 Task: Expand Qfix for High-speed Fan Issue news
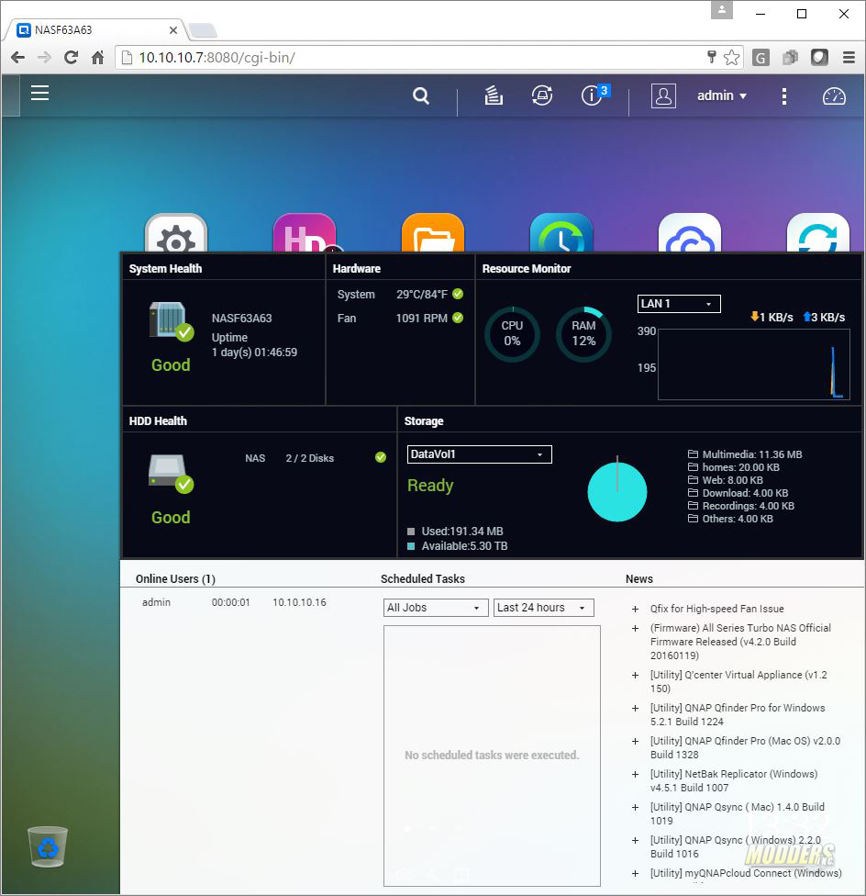(x=635, y=610)
